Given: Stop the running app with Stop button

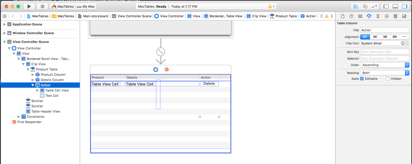Looking at the screenshot, I should click(x=43, y=6).
